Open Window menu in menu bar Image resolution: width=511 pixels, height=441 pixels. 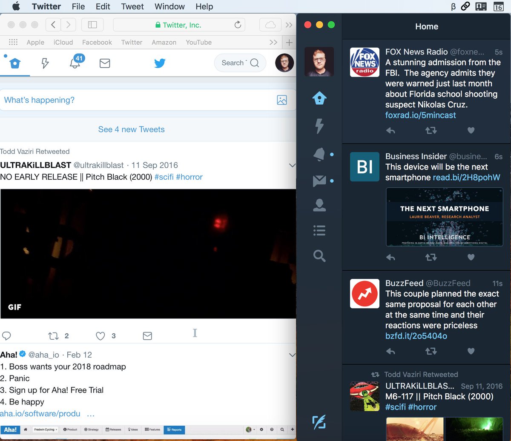(x=169, y=6)
